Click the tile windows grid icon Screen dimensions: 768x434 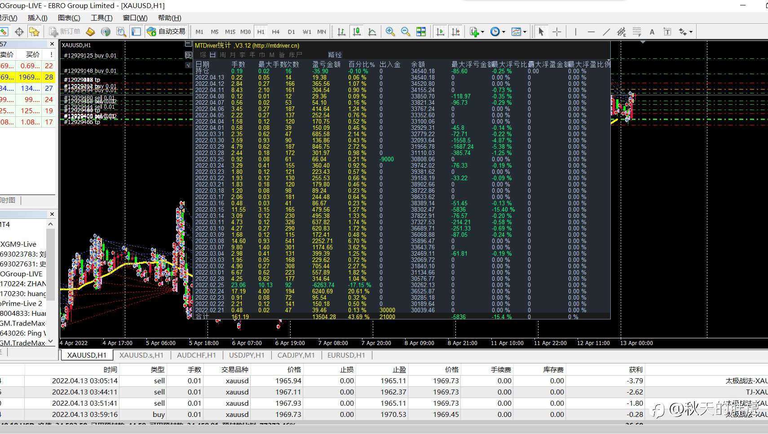pos(421,31)
